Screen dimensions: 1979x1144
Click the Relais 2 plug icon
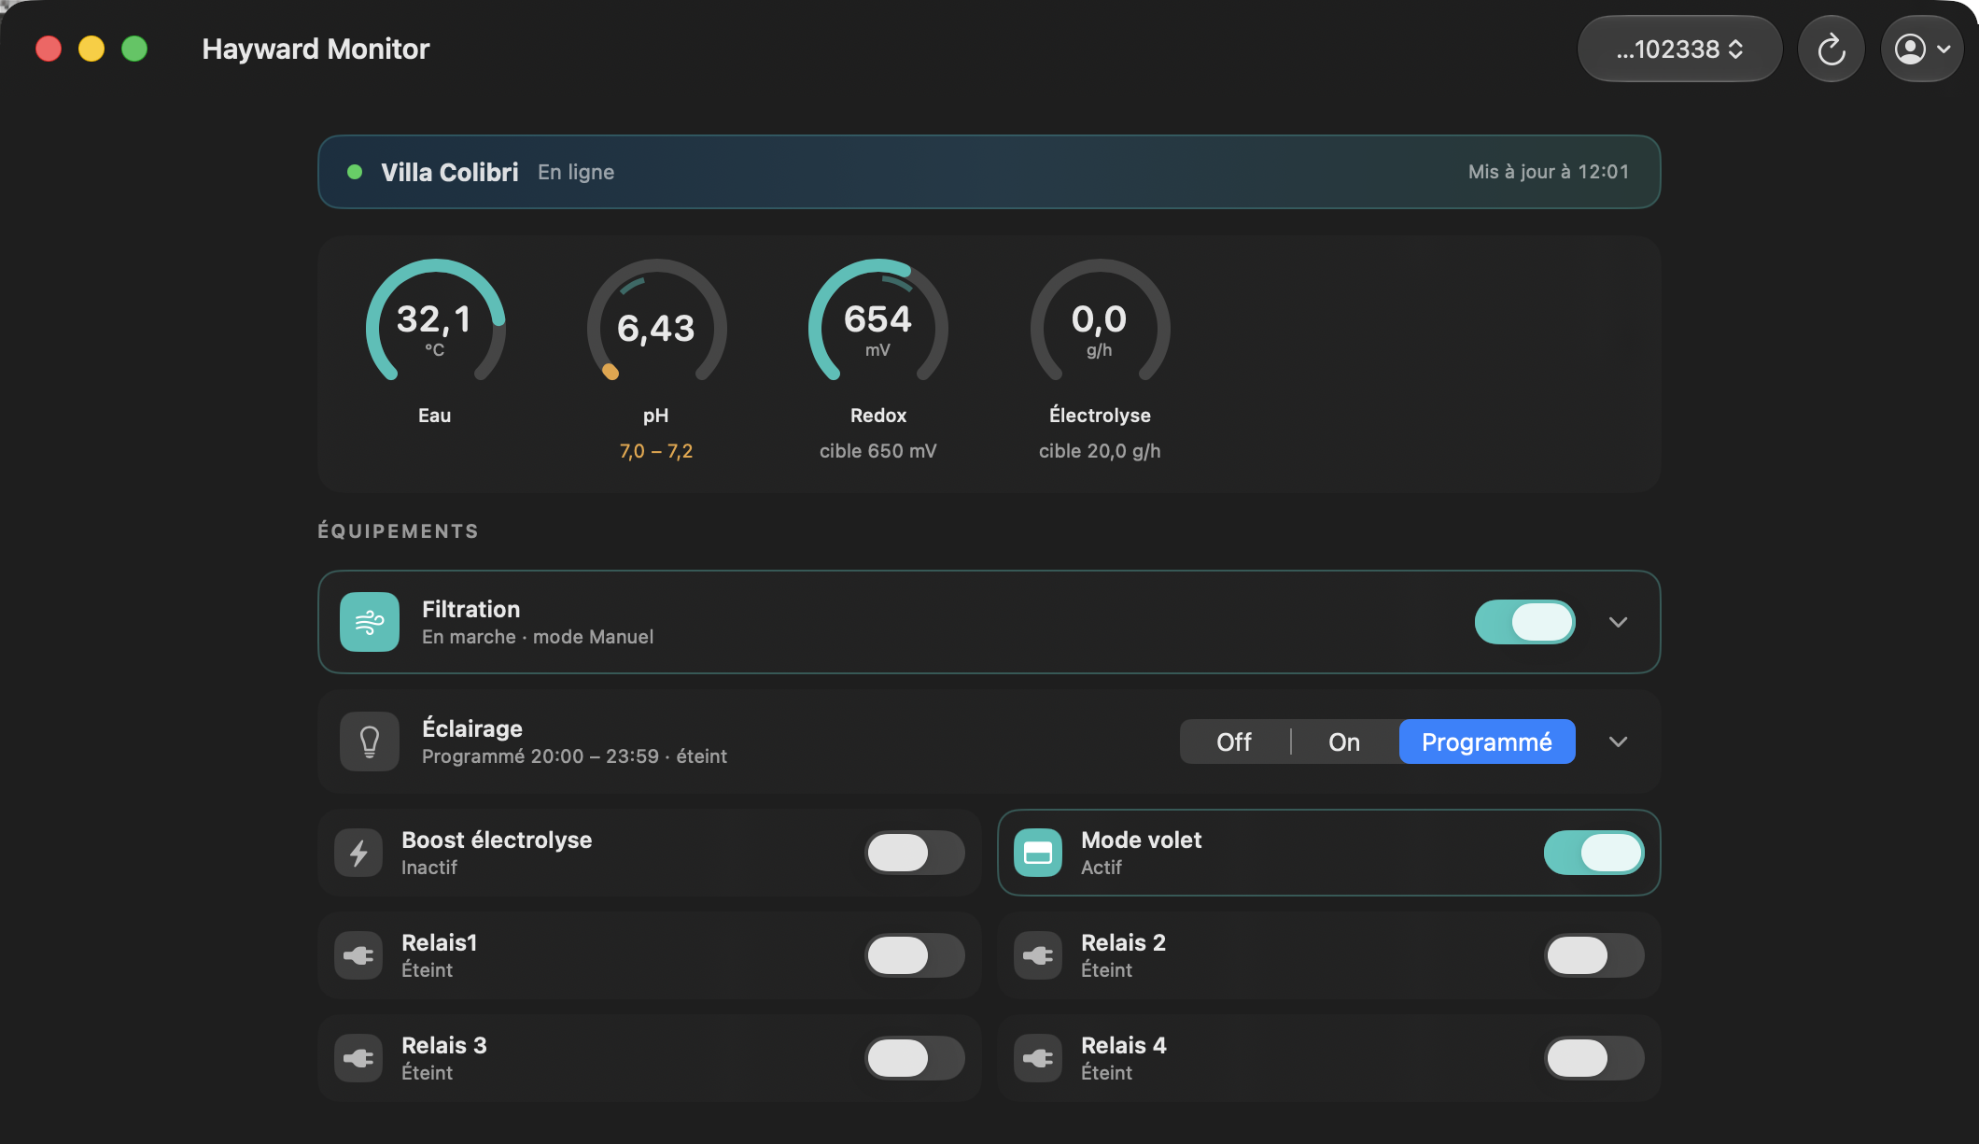coord(1038,955)
